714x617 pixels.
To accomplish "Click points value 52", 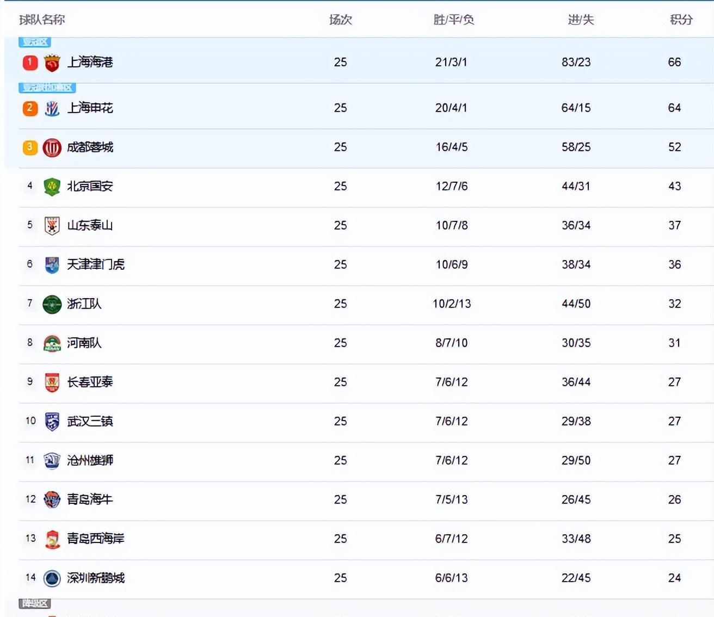I will click(x=675, y=147).
